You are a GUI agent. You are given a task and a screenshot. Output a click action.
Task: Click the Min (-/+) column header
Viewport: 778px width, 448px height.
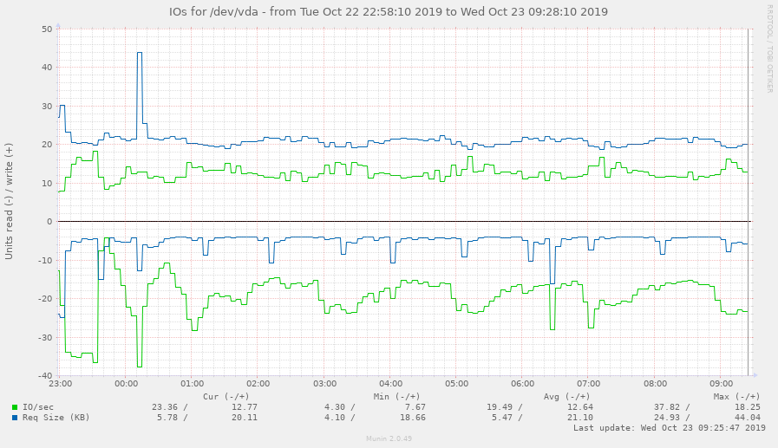(397, 397)
